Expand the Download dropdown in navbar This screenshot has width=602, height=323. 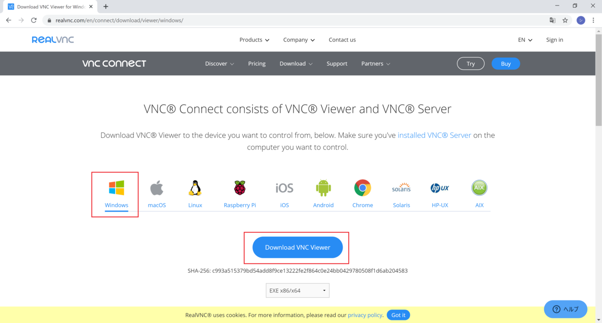coord(296,64)
